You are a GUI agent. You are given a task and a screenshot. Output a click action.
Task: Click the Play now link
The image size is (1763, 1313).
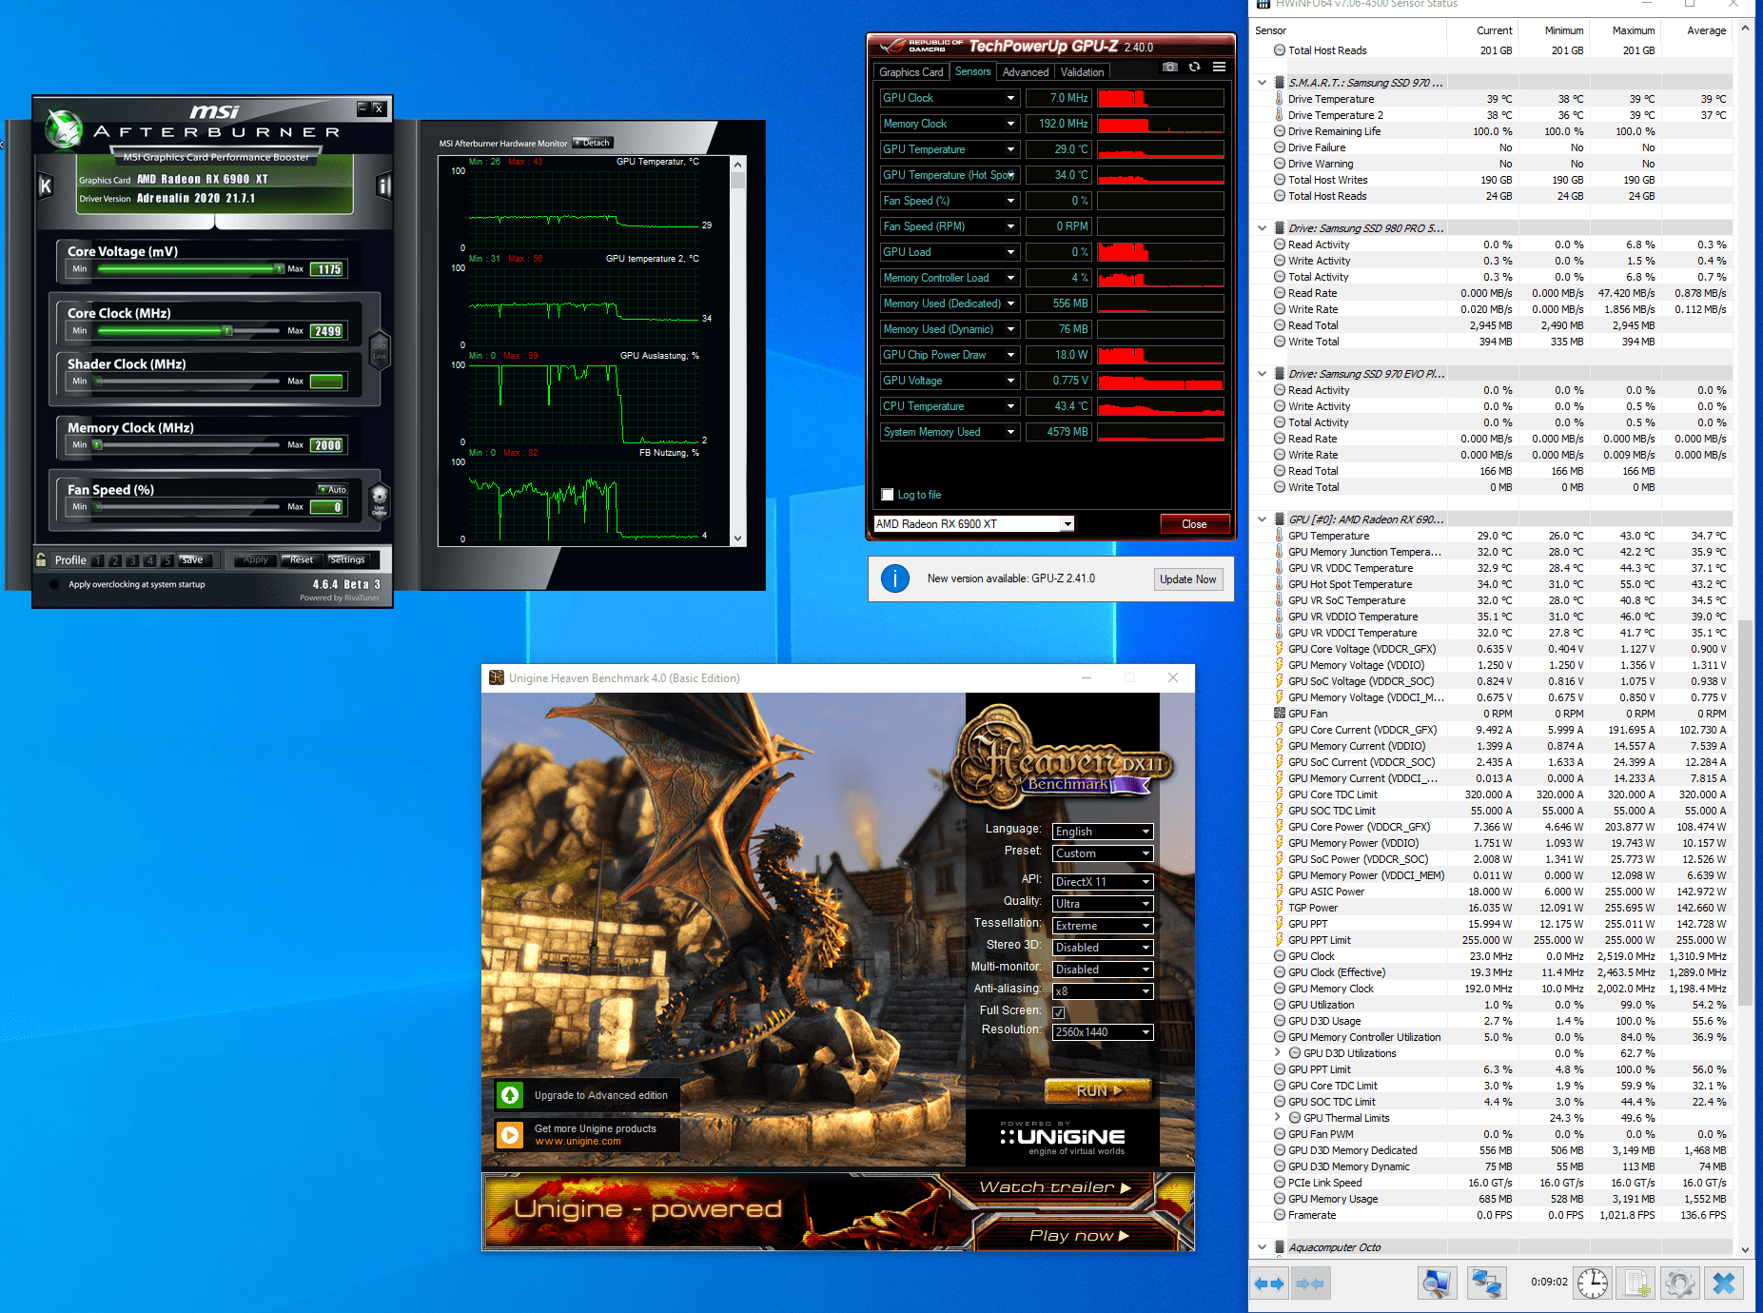[1079, 1236]
